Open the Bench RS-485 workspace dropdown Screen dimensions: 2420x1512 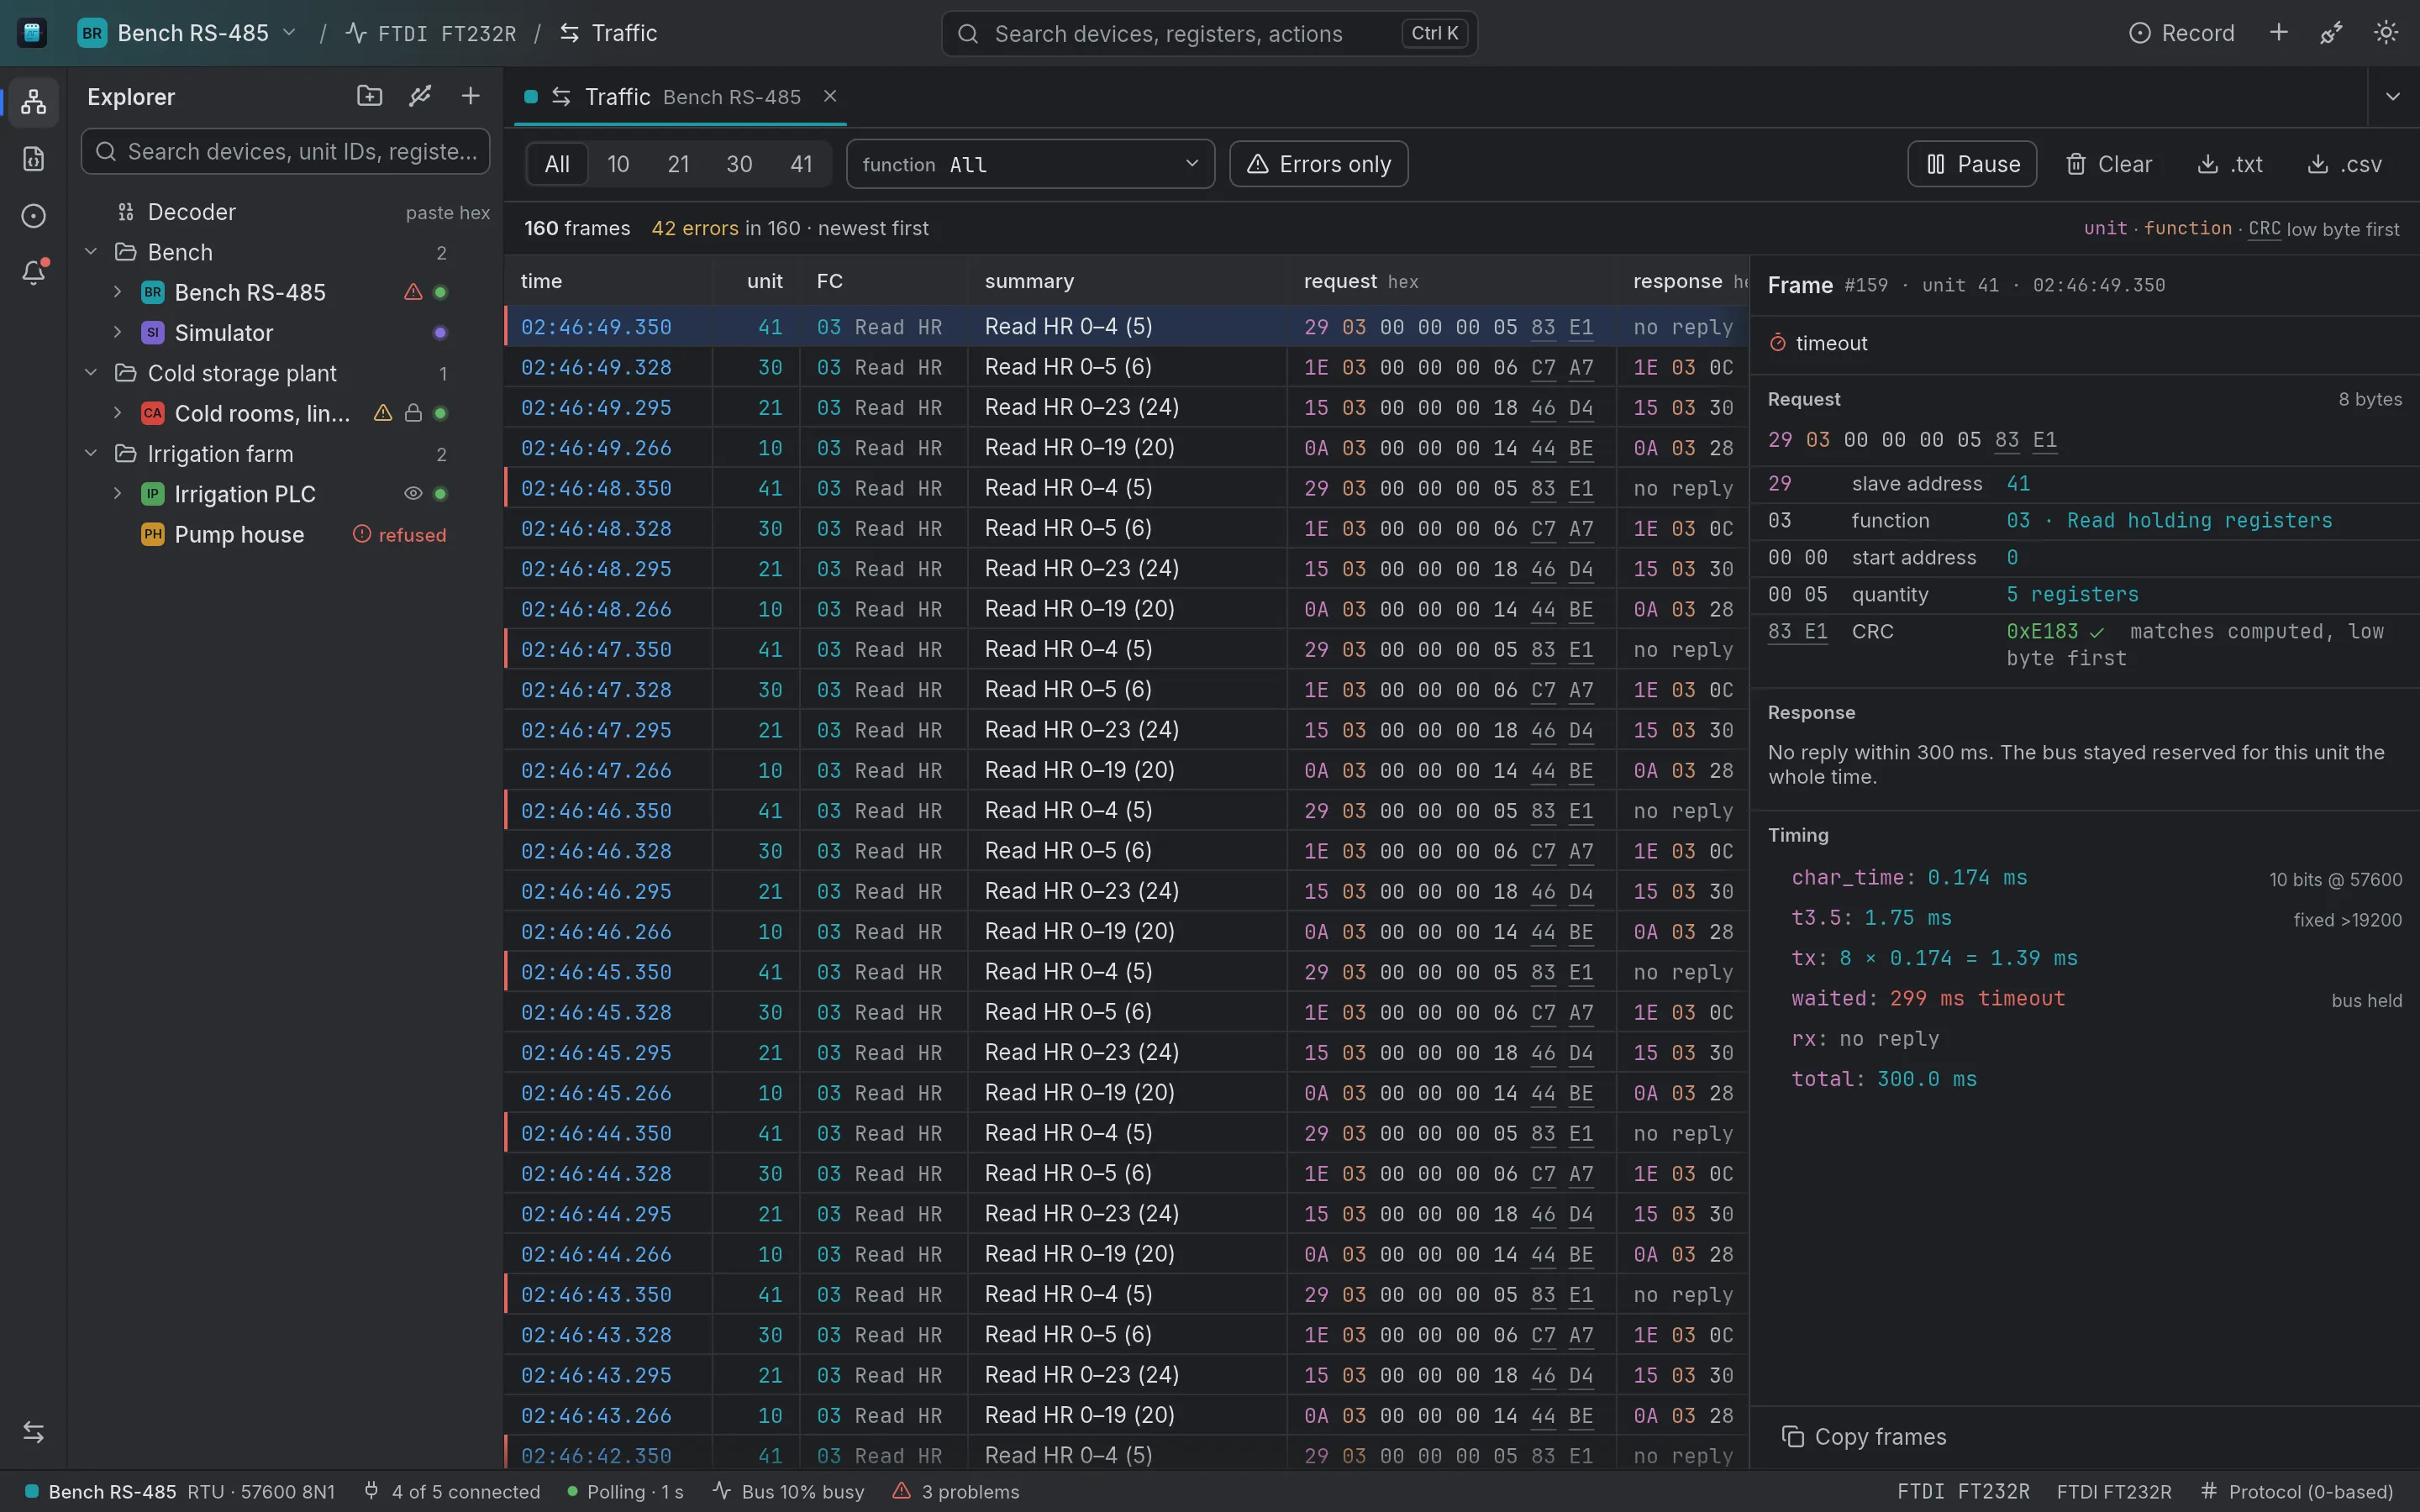pyautogui.click(x=188, y=33)
